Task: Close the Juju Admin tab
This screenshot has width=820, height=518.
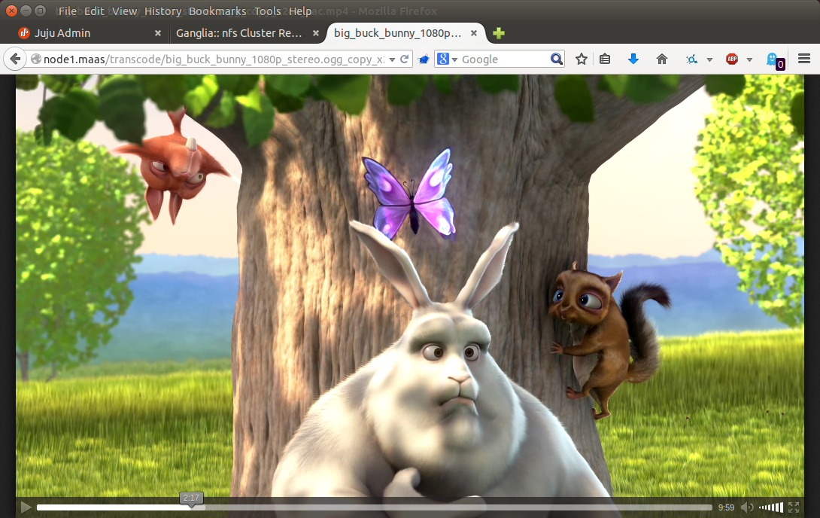Action: click(x=158, y=33)
